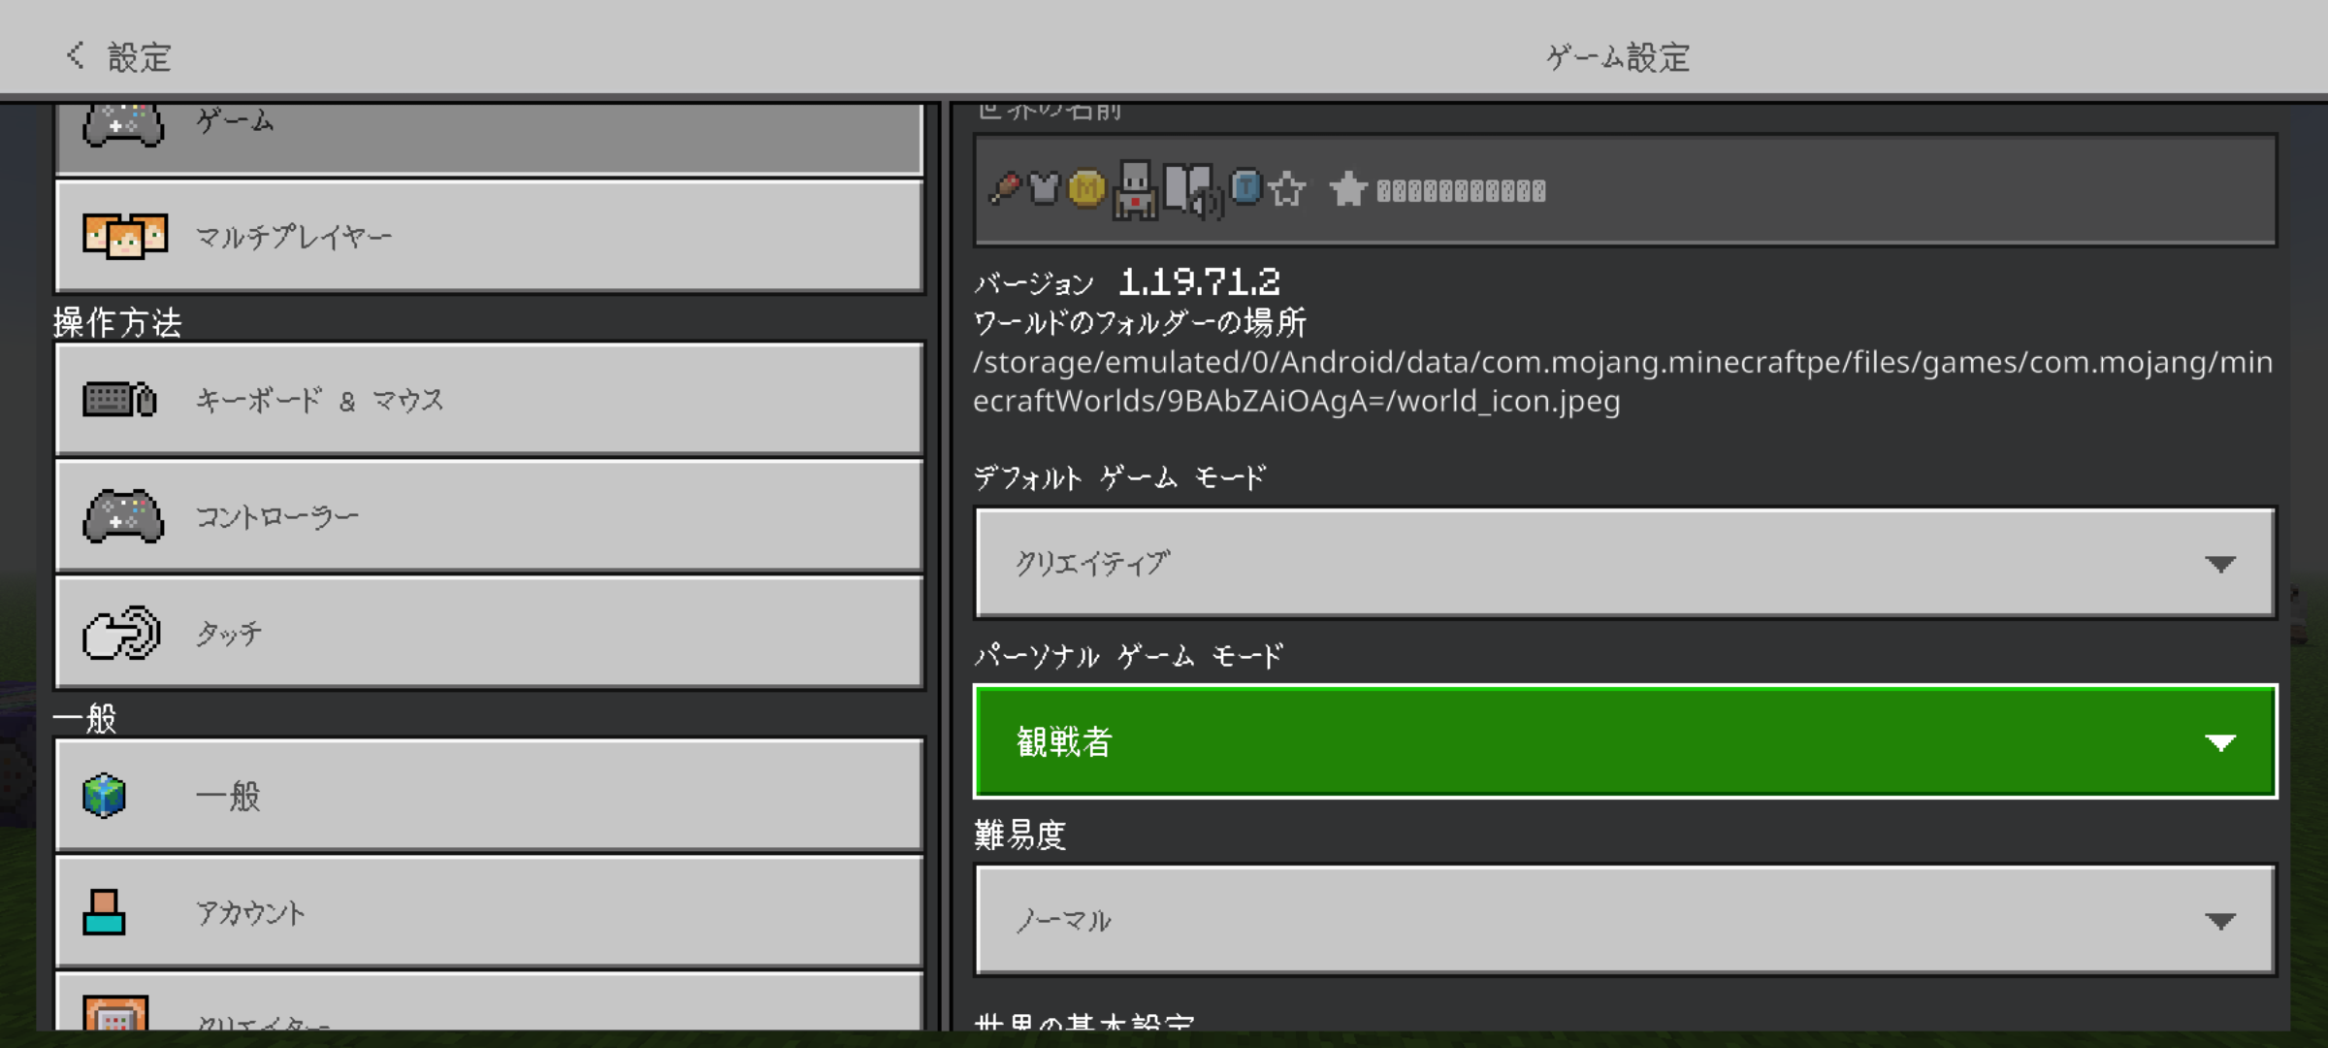
Task: Click the back arrow next to 設定
Action: pos(75,55)
